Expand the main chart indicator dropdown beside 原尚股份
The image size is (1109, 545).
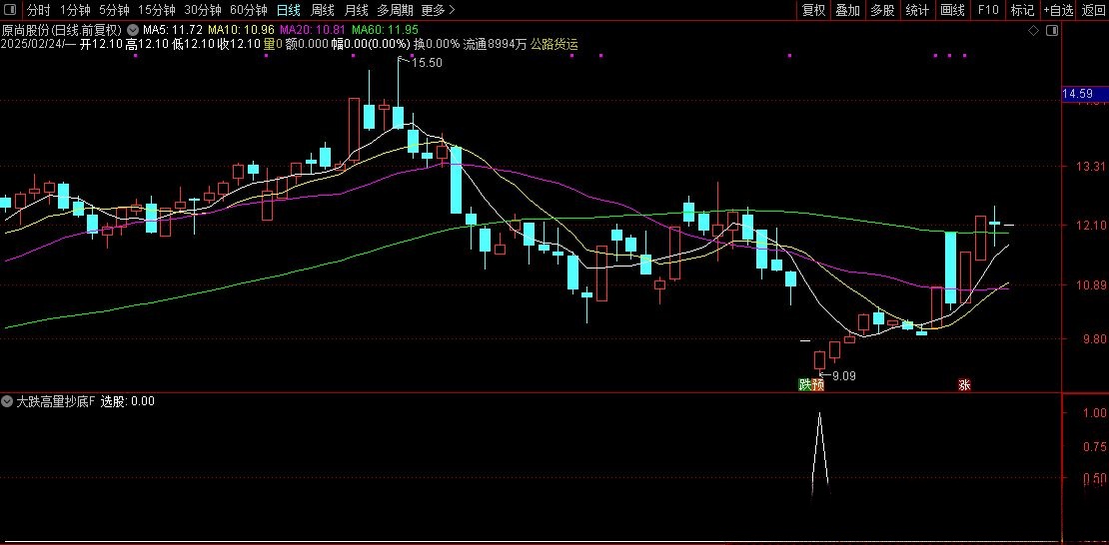(x=132, y=29)
